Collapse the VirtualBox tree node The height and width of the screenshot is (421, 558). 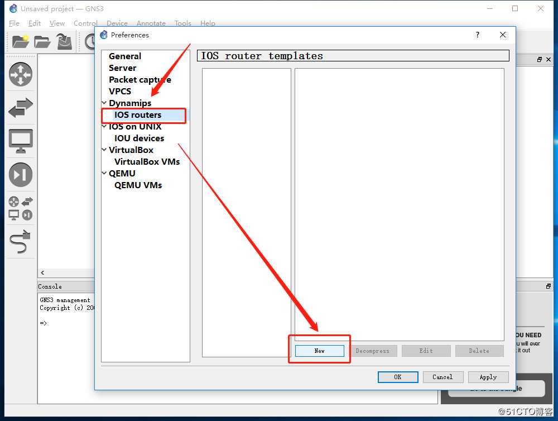tap(104, 150)
